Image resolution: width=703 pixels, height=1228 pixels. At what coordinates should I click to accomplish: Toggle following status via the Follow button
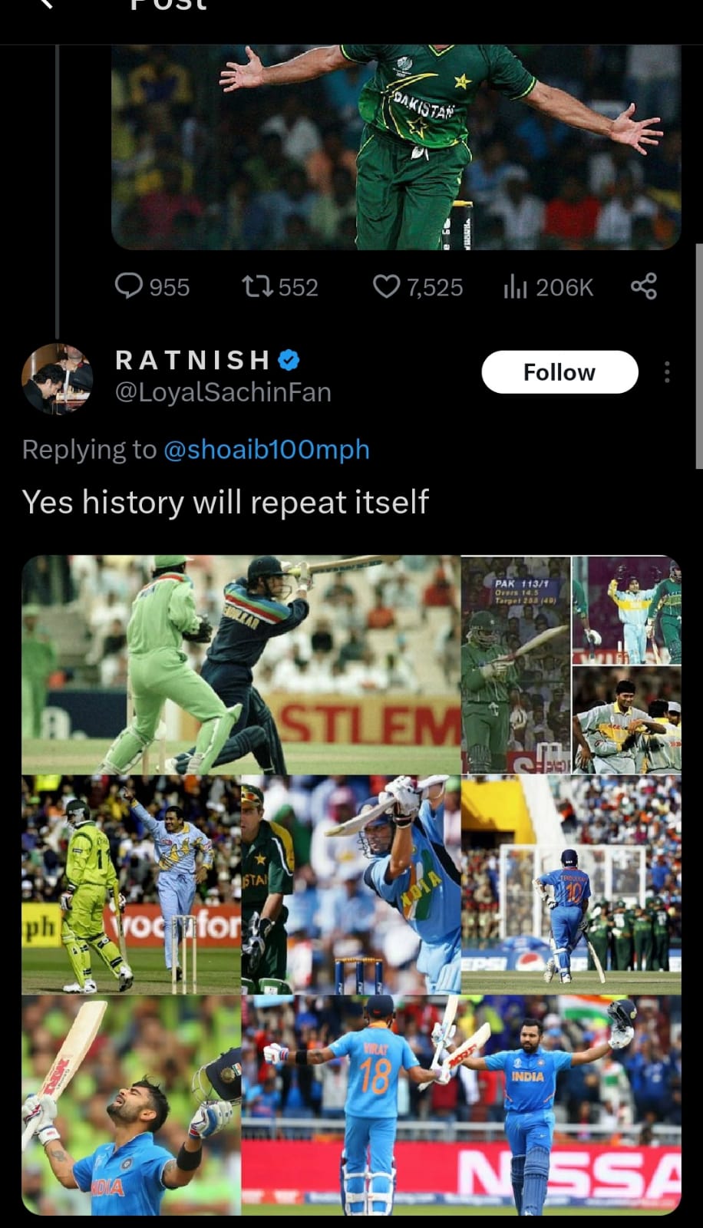[559, 371]
